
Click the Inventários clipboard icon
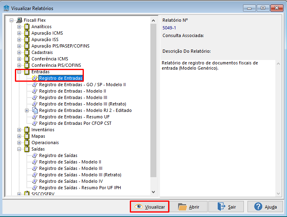click(27, 130)
